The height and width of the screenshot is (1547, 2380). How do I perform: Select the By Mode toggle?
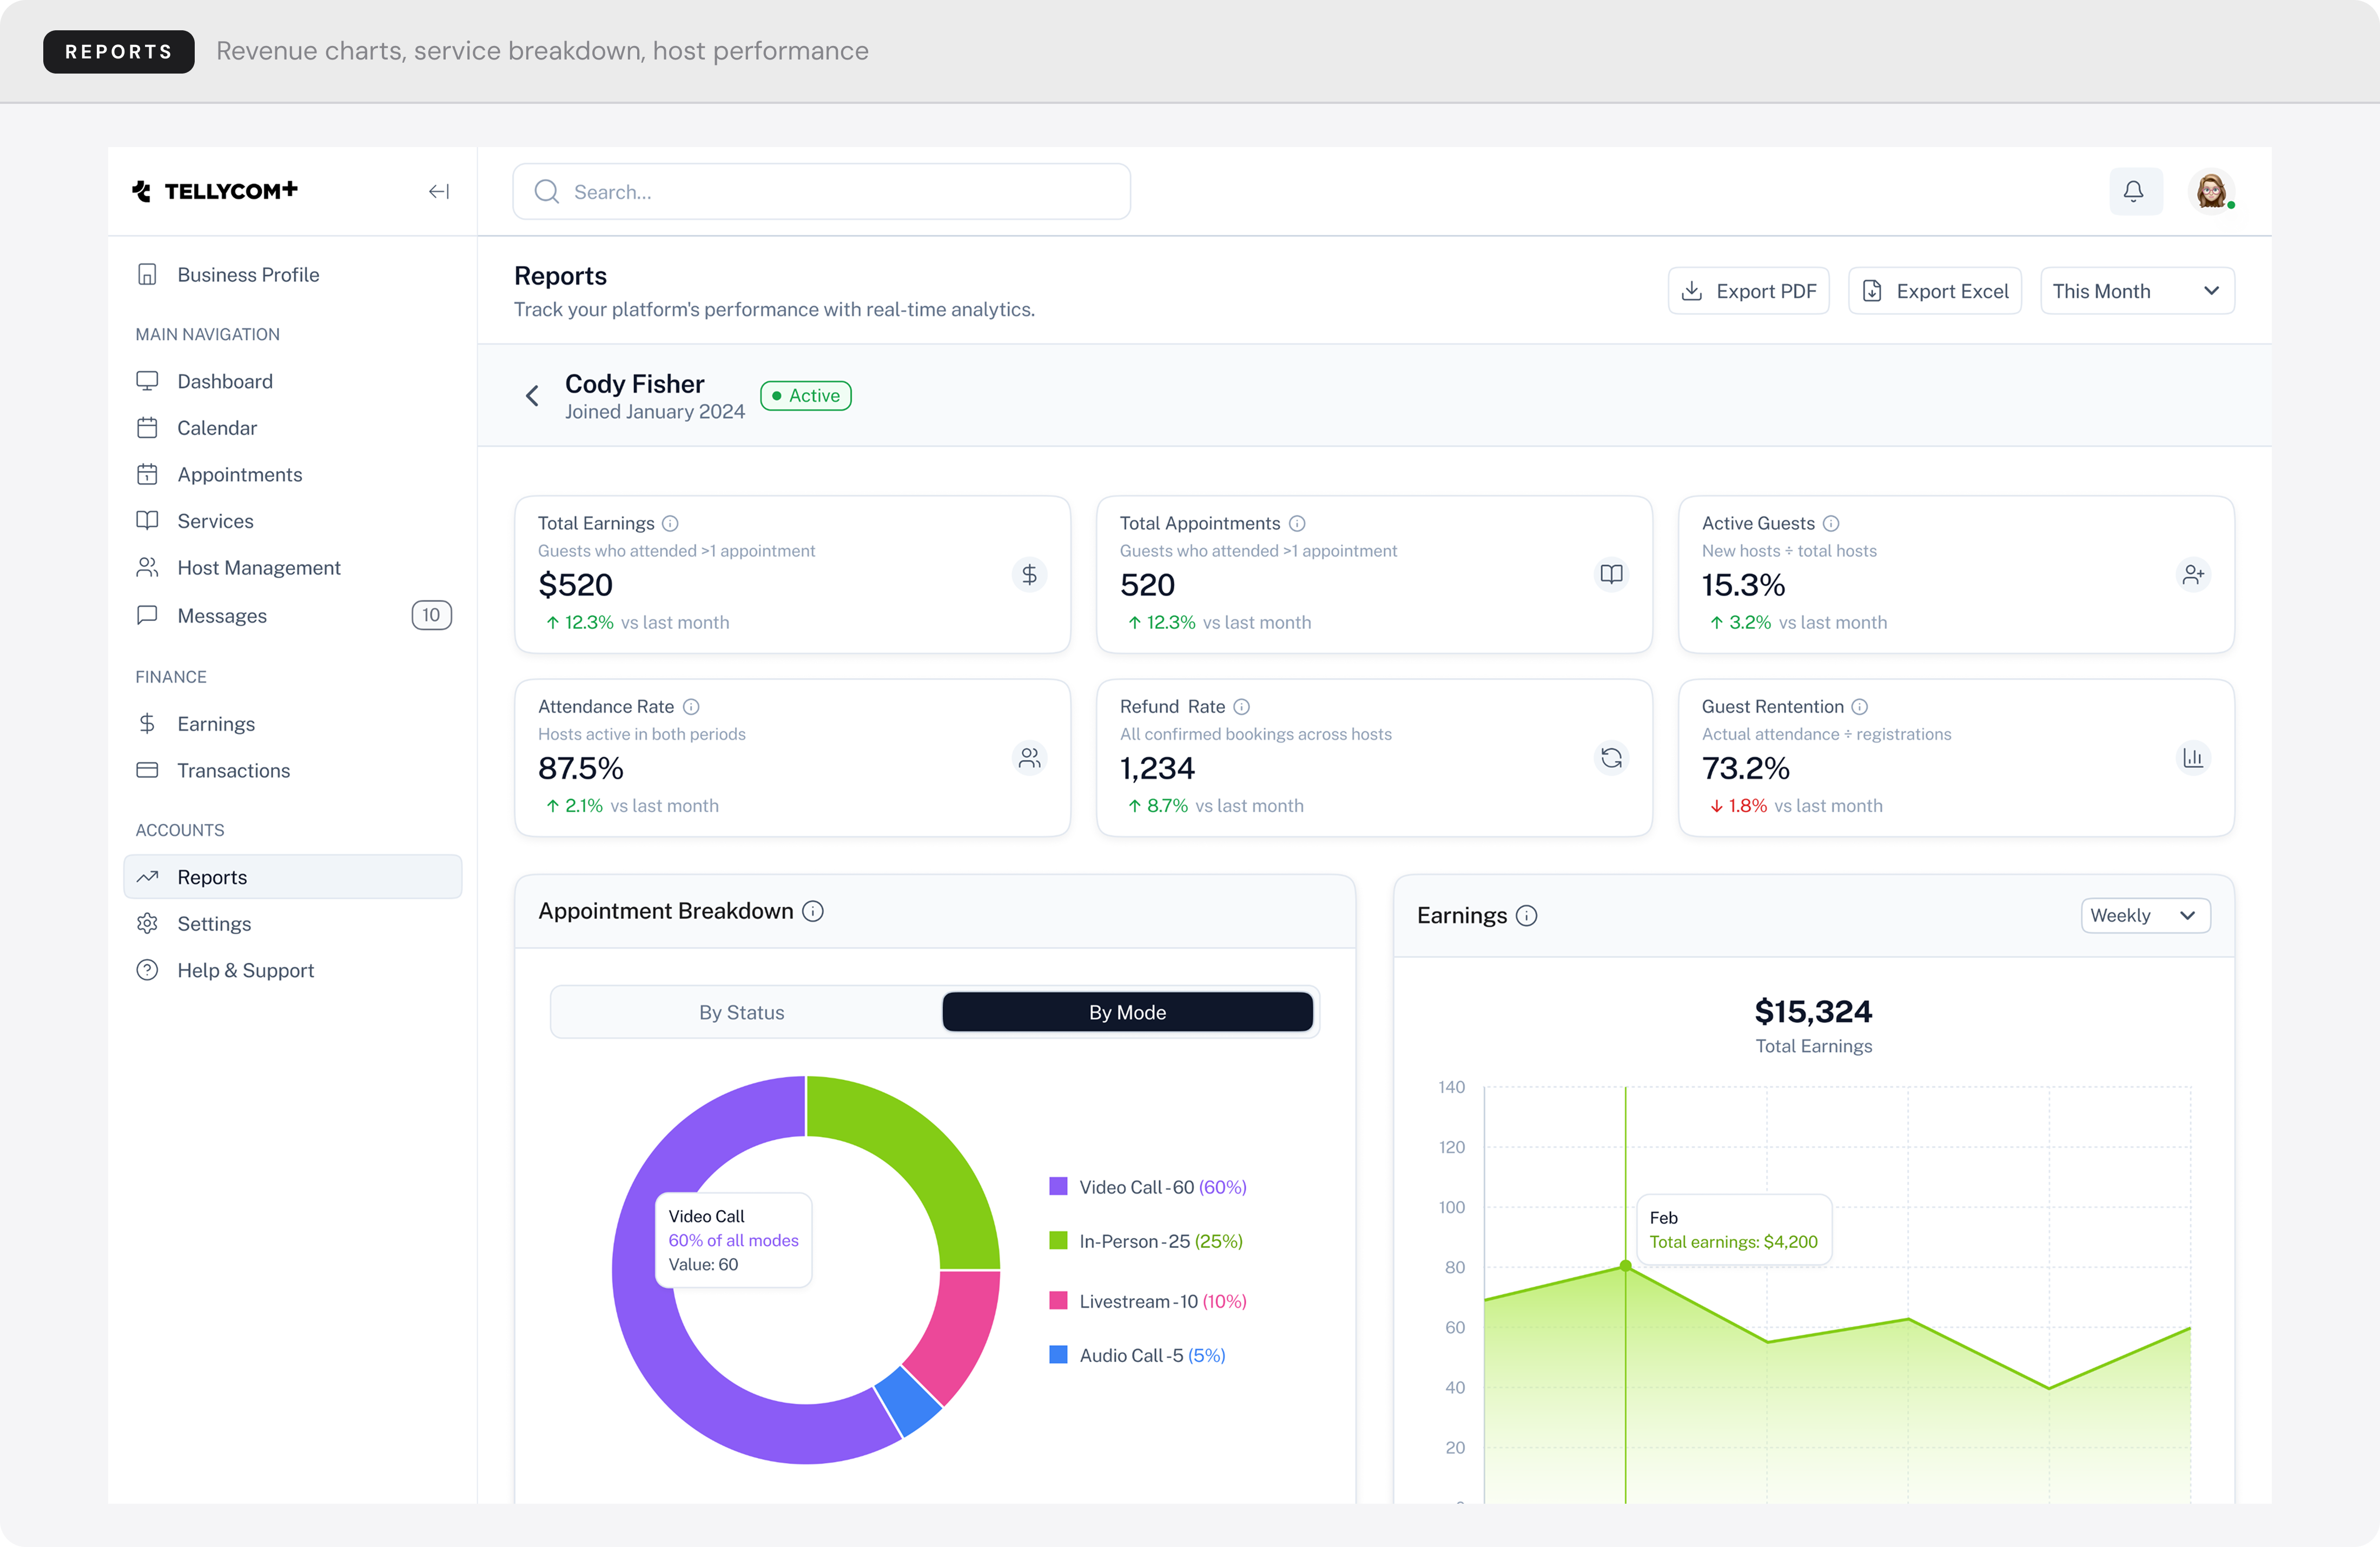1127,1012
